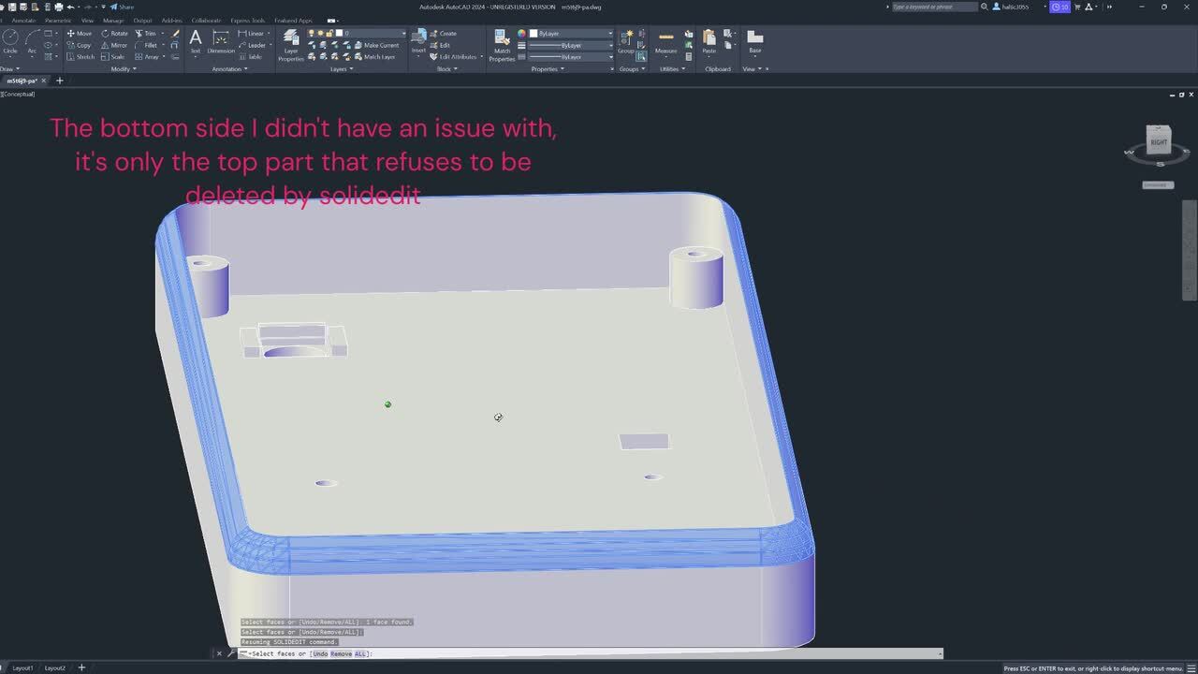Toggle group selection button in Groups panel
Image resolution: width=1198 pixels, height=674 pixels.
641,57
